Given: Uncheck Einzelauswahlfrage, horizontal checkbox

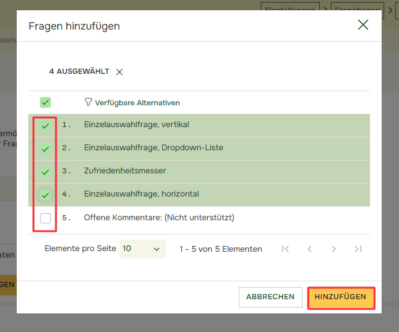Looking at the screenshot, I should (x=45, y=195).
